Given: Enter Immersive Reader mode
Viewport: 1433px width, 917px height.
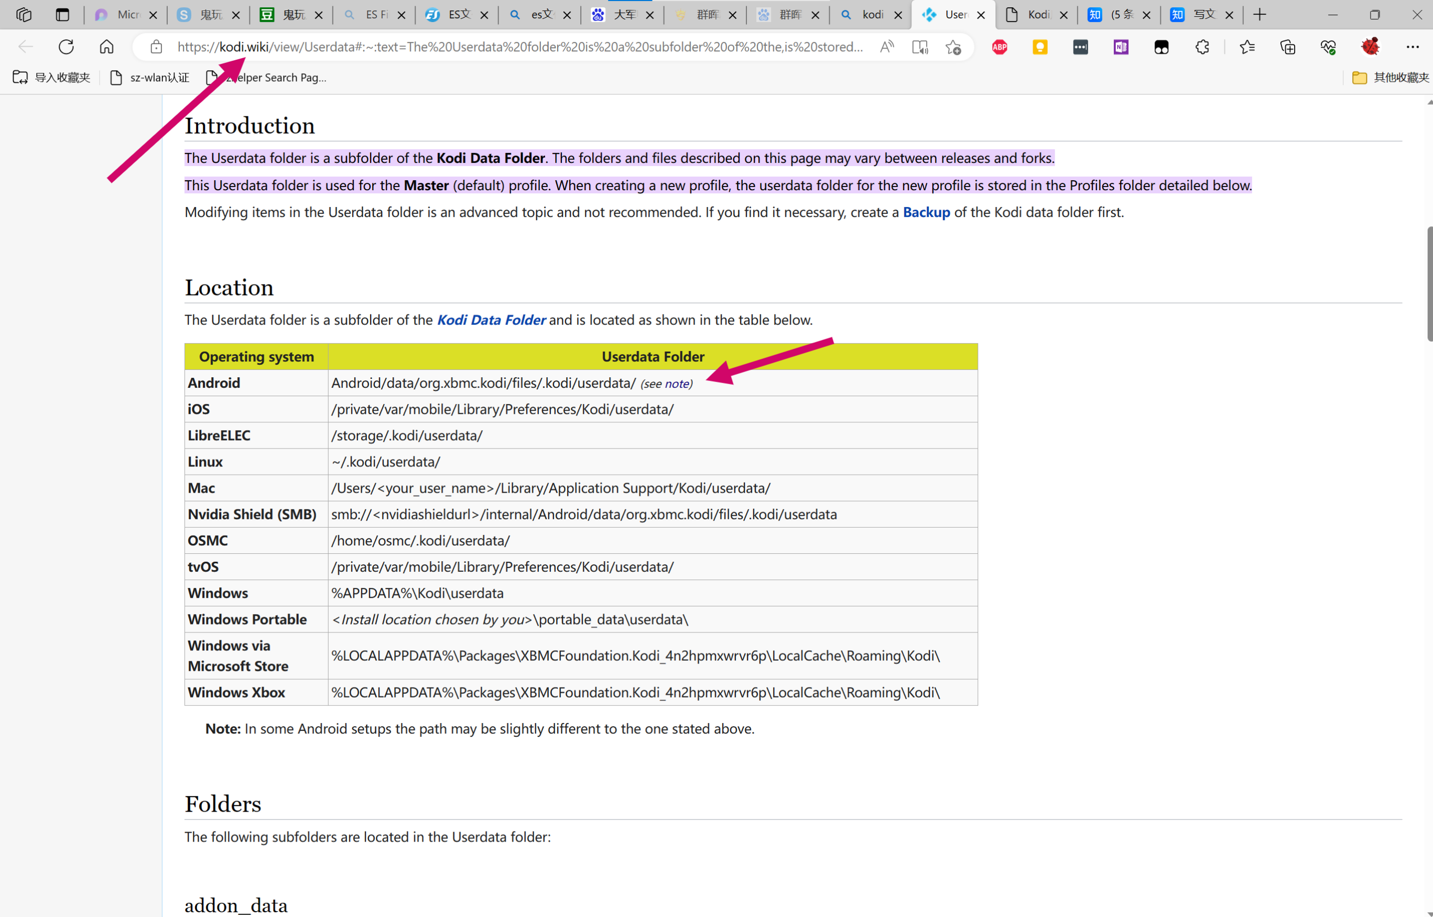Looking at the screenshot, I should coord(919,47).
